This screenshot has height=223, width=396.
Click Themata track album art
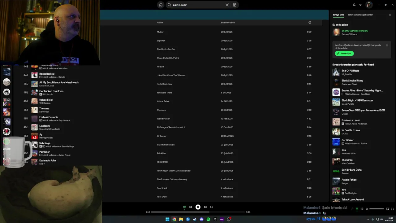[x=34, y=110]
